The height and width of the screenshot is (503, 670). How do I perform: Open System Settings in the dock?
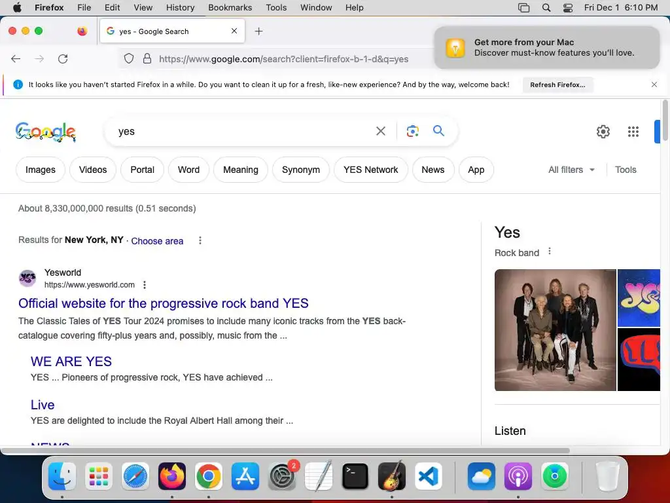282,476
